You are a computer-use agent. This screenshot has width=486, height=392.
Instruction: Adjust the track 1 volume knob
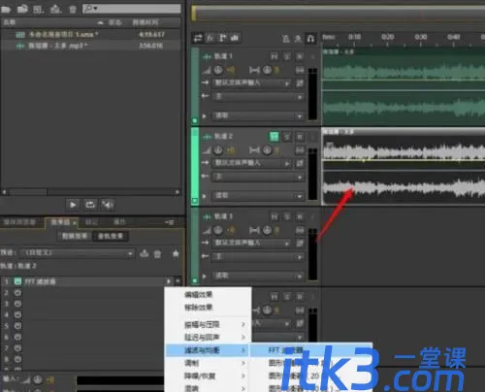(x=218, y=70)
